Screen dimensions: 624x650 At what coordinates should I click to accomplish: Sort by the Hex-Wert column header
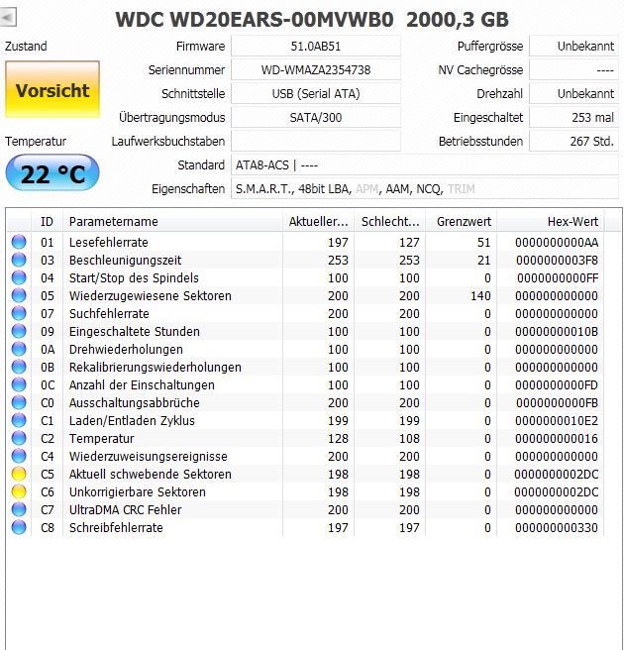551,221
